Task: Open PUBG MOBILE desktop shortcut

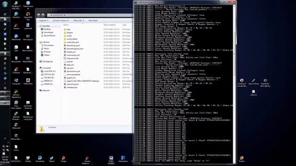Action: (111, 160)
